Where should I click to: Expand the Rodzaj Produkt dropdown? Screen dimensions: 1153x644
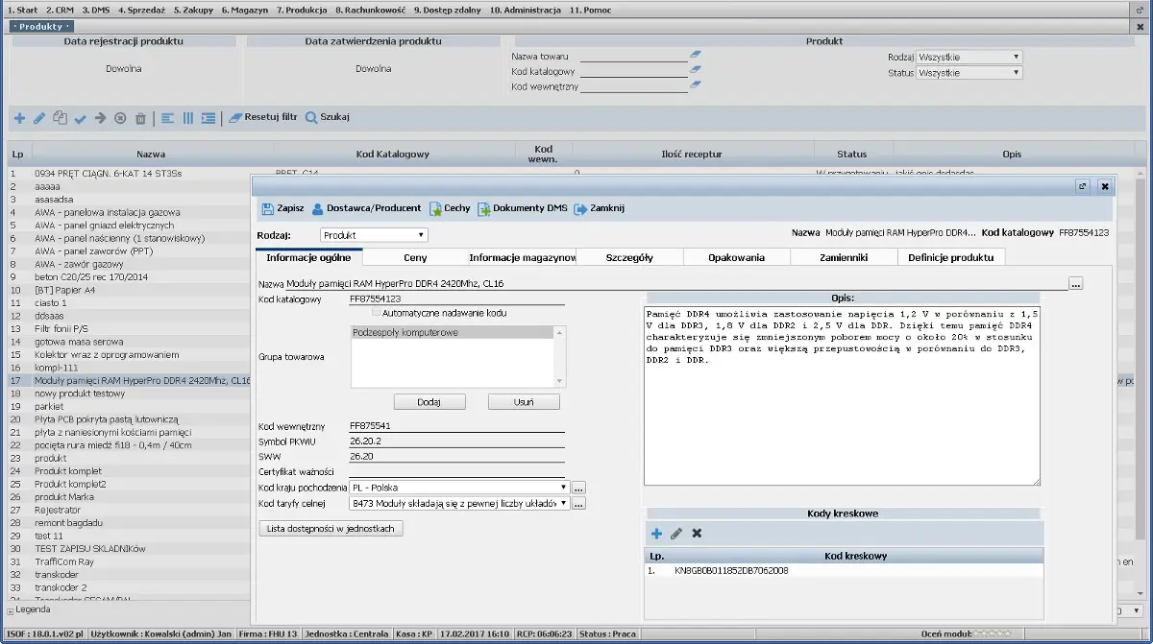374,235
